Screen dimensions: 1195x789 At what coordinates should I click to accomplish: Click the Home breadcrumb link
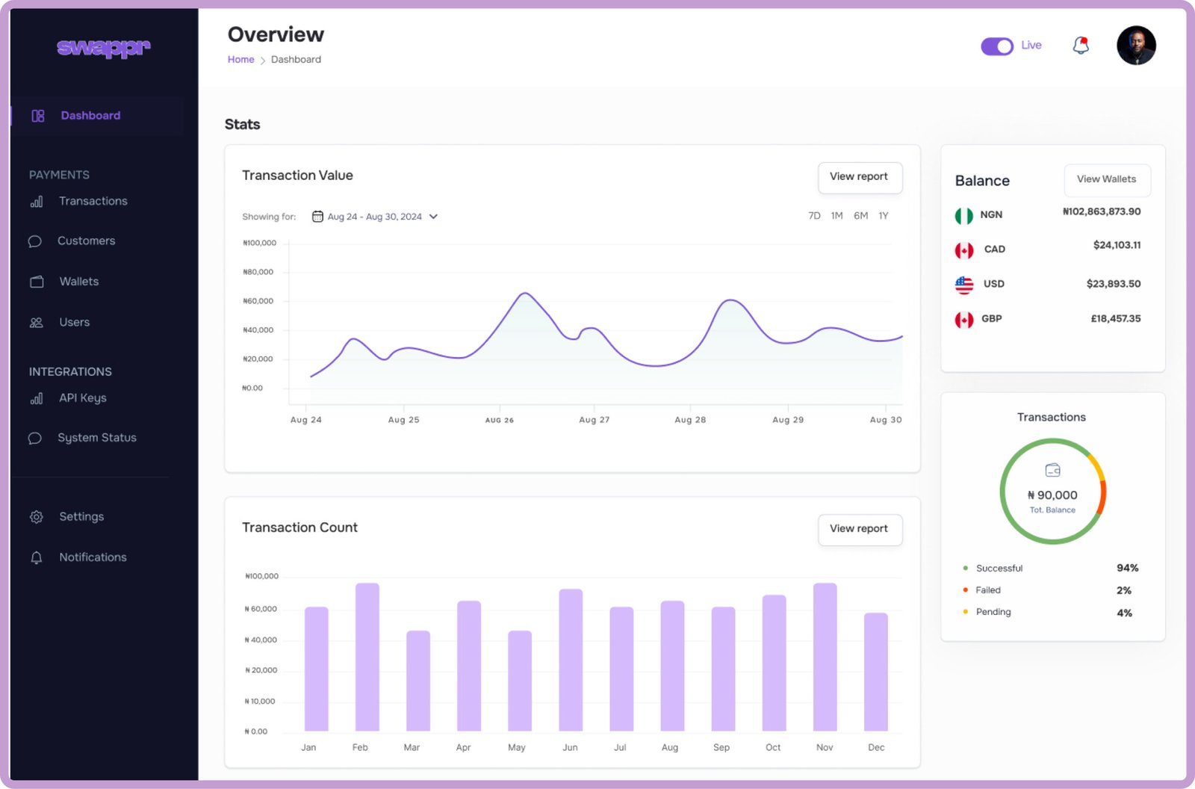(x=240, y=60)
